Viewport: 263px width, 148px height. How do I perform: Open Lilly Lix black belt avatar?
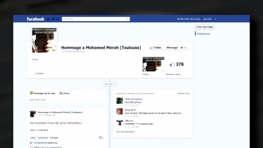tap(120, 122)
